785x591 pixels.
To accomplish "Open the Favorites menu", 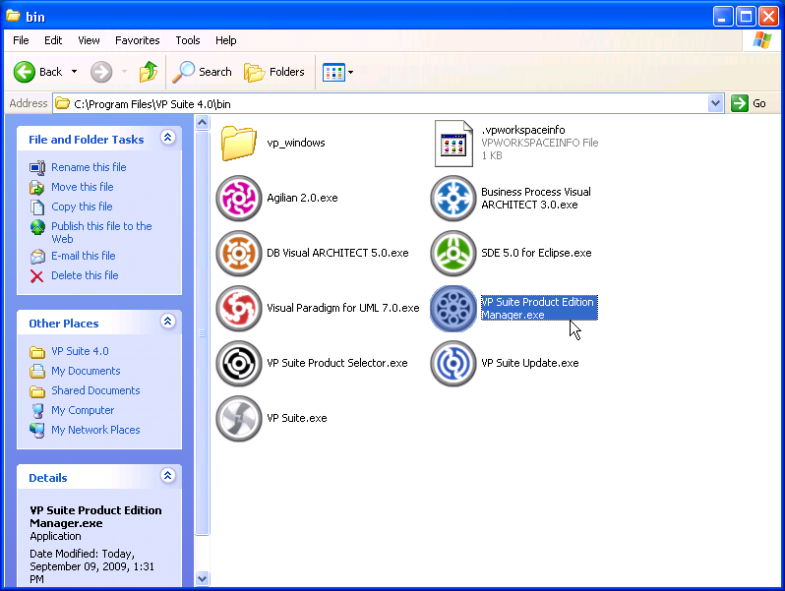I will [x=137, y=40].
